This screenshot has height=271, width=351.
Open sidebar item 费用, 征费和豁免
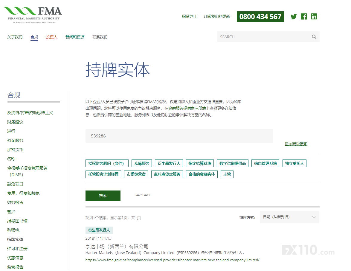click(x=23, y=193)
